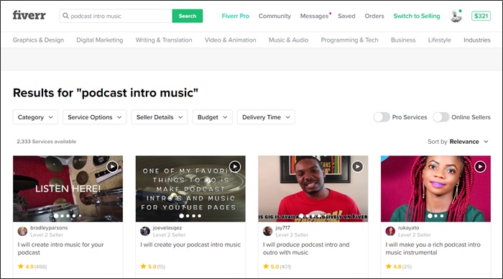This screenshot has width=503, height=279.
Task: Play the joevelasqez gig video
Action: (235, 167)
